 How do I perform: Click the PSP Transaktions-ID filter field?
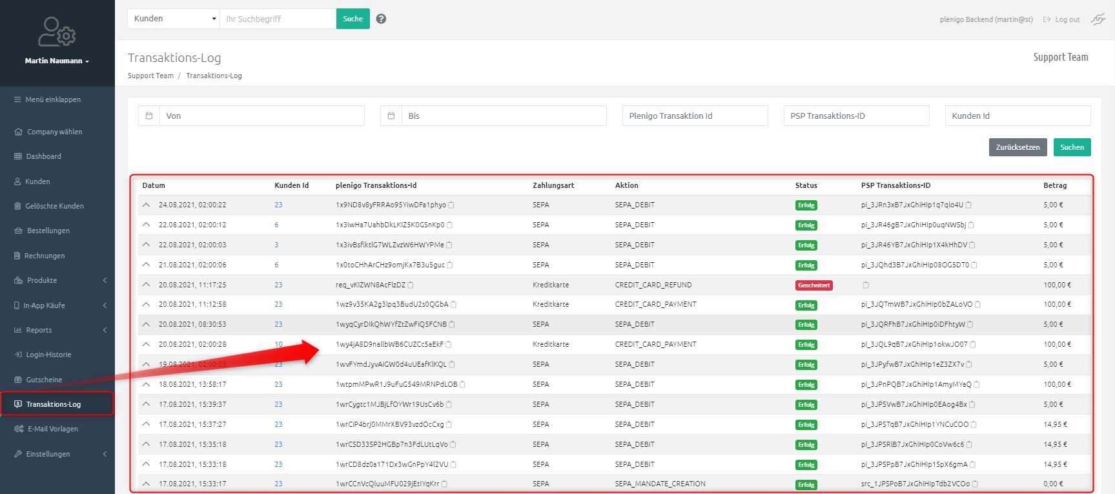point(857,116)
